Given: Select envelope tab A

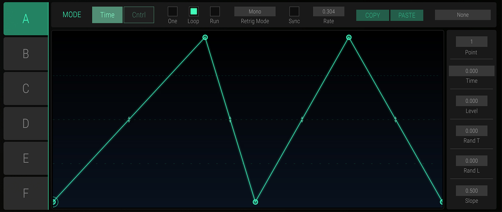Looking at the screenshot, I should point(26,19).
